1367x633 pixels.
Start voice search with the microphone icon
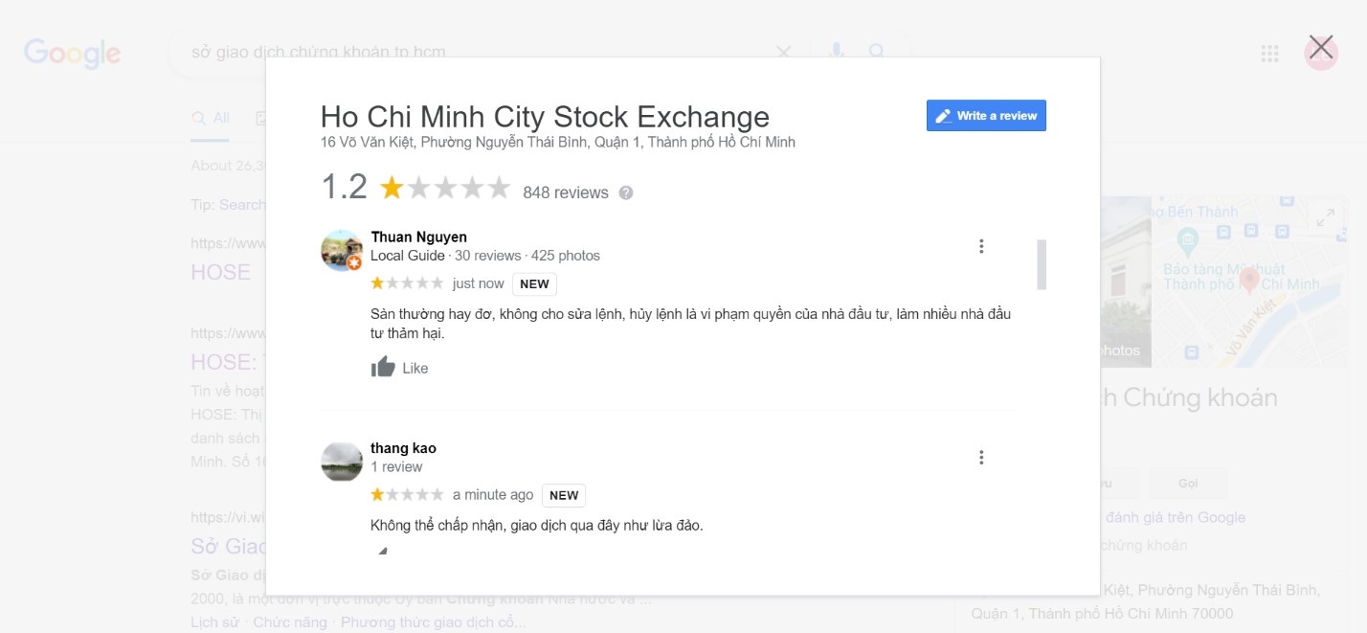click(x=835, y=52)
